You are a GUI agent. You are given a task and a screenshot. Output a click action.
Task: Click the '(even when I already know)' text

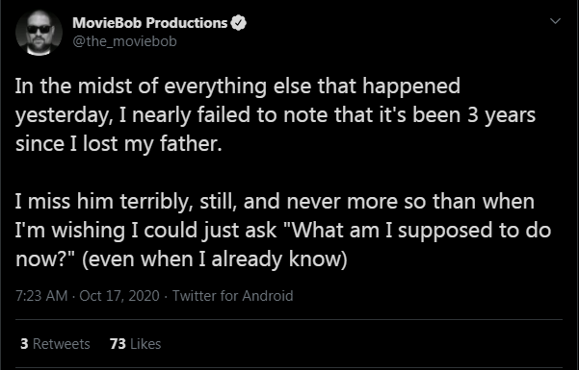point(215,259)
